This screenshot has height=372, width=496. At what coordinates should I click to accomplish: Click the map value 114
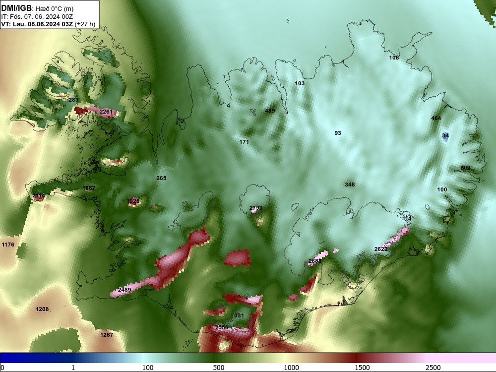407,218
